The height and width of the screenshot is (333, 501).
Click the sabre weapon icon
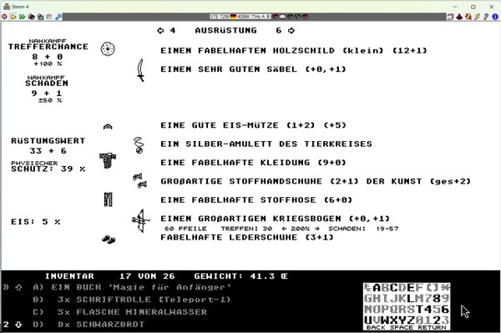140,70
